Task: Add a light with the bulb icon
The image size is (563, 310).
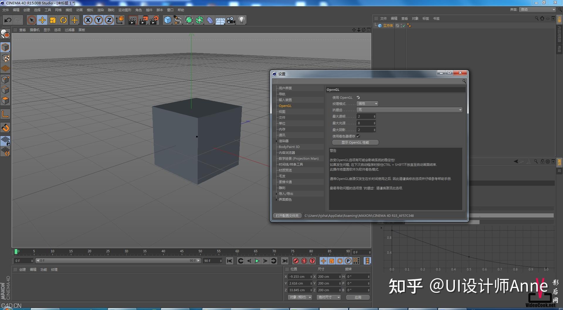Action: (x=242, y=20)
